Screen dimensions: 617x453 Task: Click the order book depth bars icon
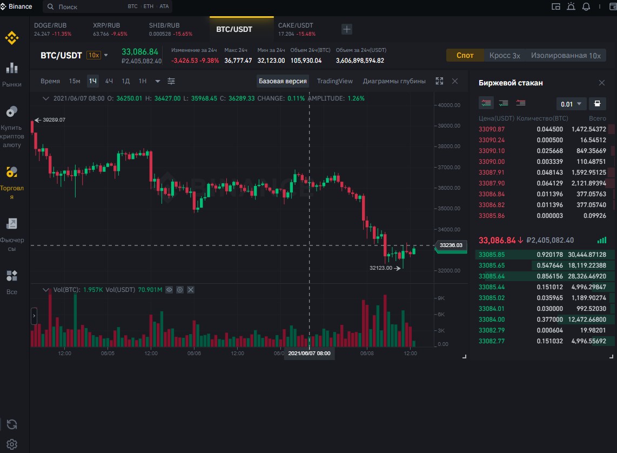tap(602, 240)
